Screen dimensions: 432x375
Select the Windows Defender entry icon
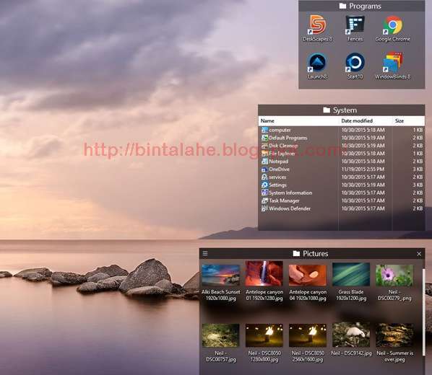tap(264, 208)
